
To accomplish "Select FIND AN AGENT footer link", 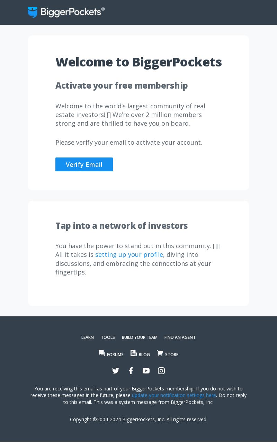I will [180, 337].
